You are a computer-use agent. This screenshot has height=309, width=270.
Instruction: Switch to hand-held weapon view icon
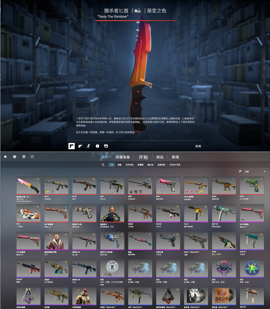[x=80, y=146]
